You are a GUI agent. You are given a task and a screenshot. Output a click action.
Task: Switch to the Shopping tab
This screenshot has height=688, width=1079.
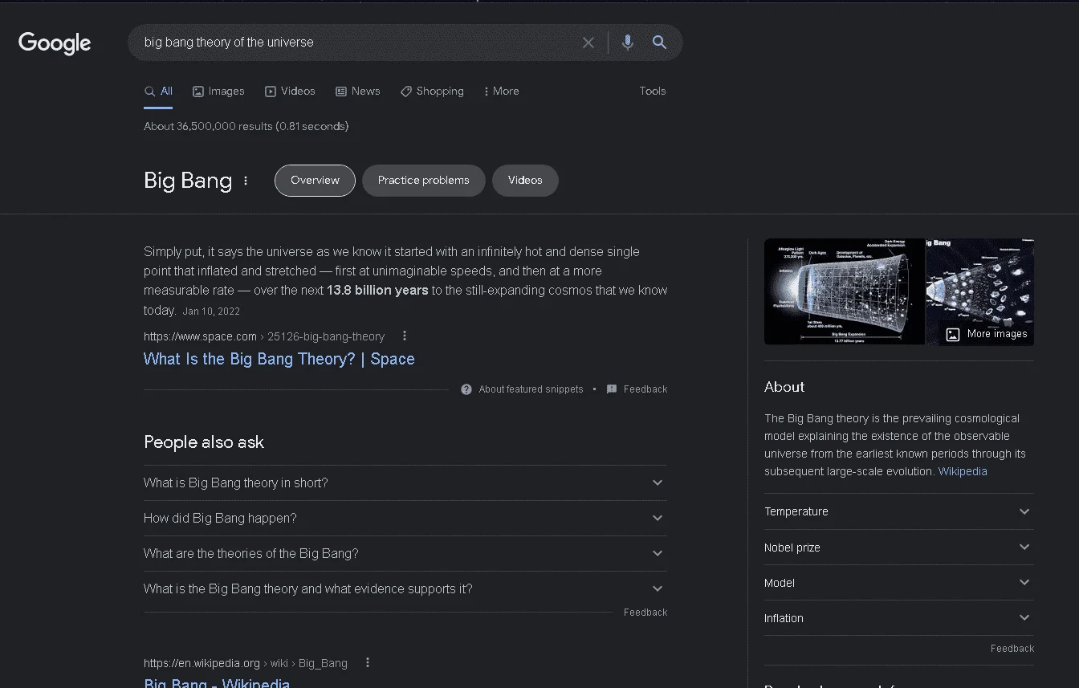tap(432, 92)
